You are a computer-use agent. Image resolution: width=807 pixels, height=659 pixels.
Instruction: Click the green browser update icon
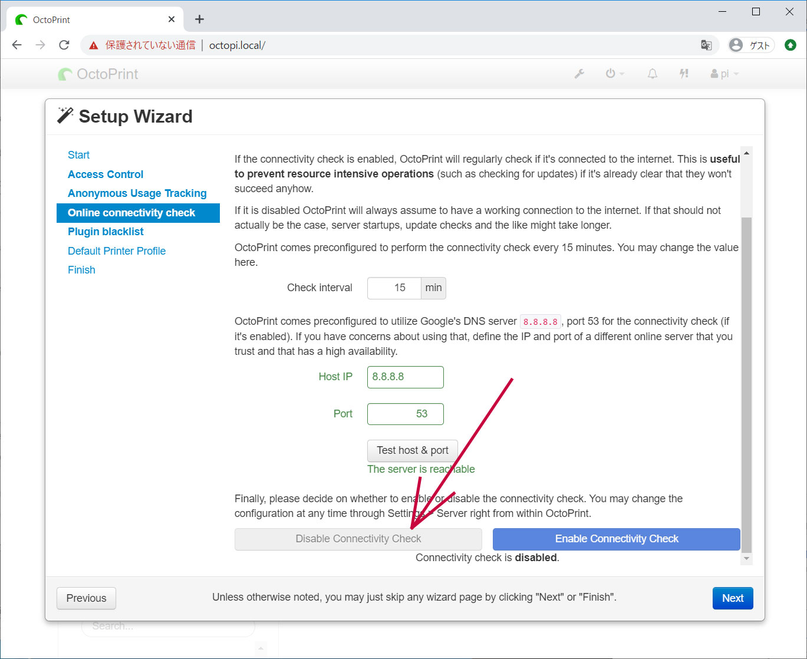tap(790, 45)
